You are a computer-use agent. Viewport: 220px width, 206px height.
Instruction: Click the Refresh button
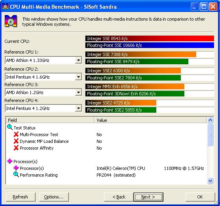click(21, 197)
